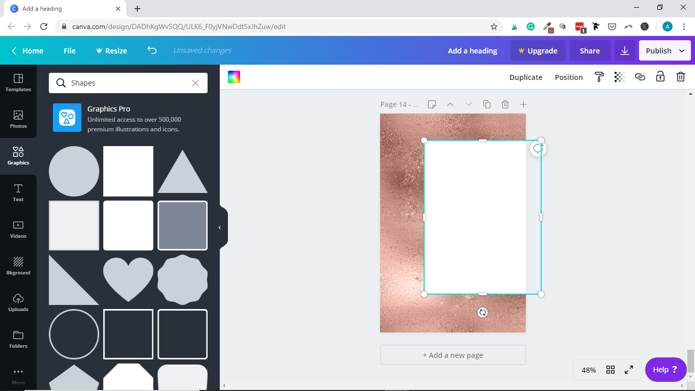Open page notes icon for Page 14
Image resolution: width=695 pixels, height=391 pixels.
[x=432, y=104]
